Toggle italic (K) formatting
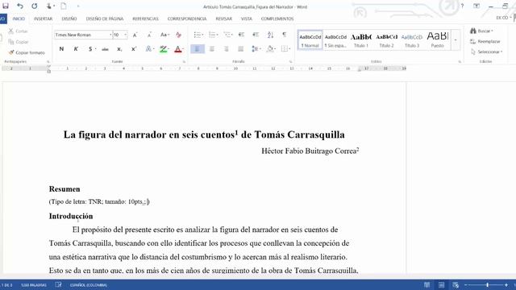The image size is (516, 290). (76, 49)
